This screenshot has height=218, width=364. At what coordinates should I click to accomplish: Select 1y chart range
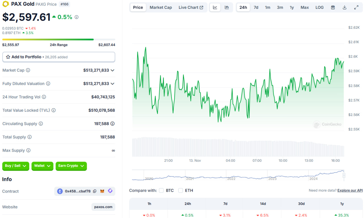[x=292, y=7]
